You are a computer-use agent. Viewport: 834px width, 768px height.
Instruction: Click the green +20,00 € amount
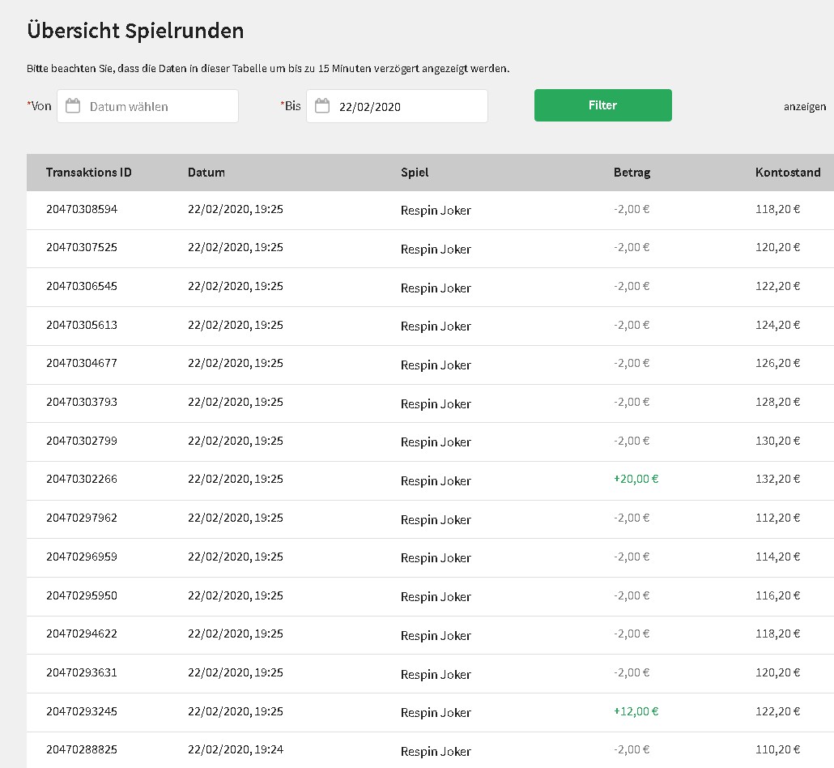636,479
